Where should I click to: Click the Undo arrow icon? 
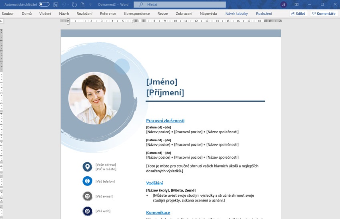click(x=64, y=4)
